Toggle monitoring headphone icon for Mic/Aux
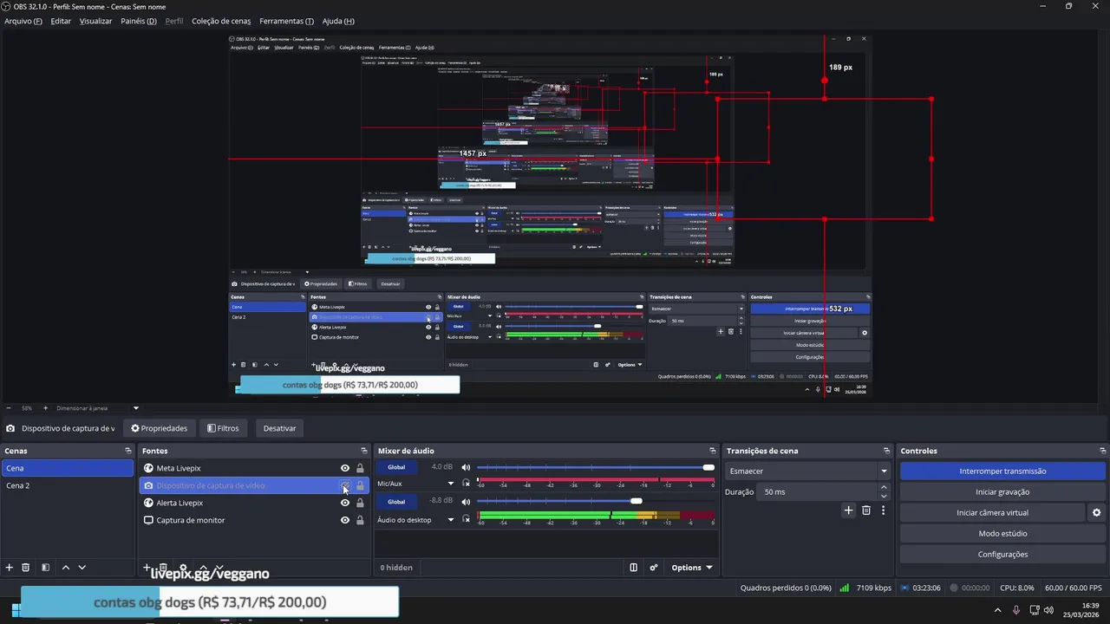This screenshot has width=1110, height=624. [x=467, y=484]
